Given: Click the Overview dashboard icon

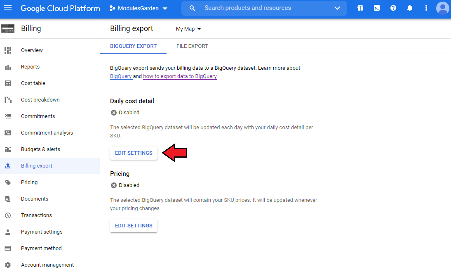Looking at the screenshot, I should [x=8, y=50].
